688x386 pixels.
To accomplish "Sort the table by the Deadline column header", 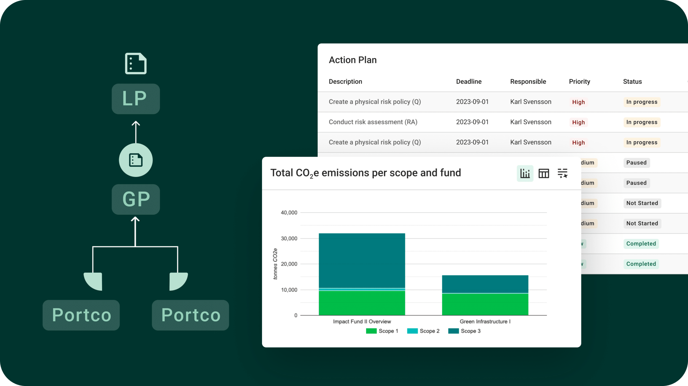I will 469,81.
